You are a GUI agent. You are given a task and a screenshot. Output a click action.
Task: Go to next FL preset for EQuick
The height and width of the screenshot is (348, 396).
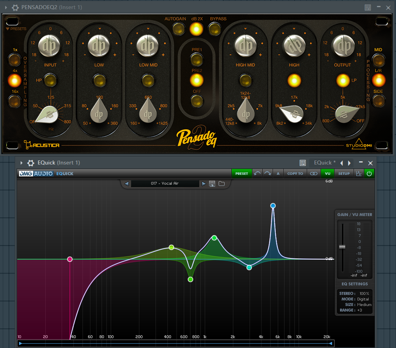pos(349,163)
